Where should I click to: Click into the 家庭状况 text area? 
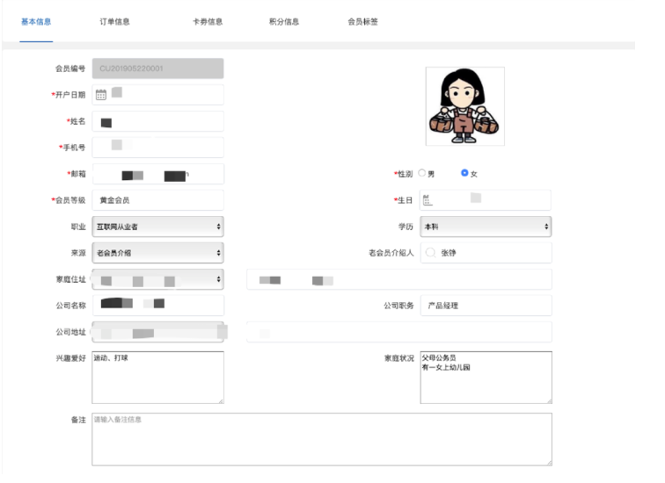point(486,377)
